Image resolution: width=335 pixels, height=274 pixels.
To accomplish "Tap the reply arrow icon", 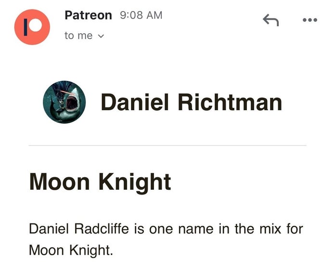I will pos(271,20).
